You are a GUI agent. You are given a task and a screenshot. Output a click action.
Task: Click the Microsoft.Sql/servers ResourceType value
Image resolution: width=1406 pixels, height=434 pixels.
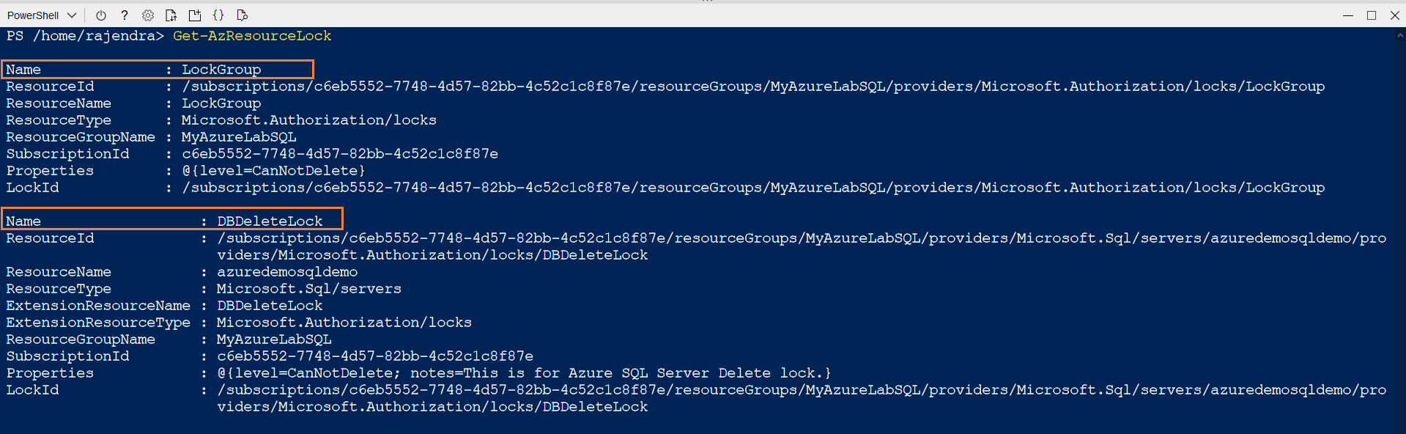tap(309, 289)
